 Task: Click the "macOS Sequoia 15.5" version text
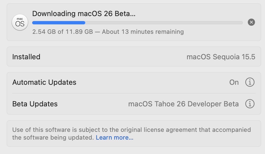coord(221,57)
